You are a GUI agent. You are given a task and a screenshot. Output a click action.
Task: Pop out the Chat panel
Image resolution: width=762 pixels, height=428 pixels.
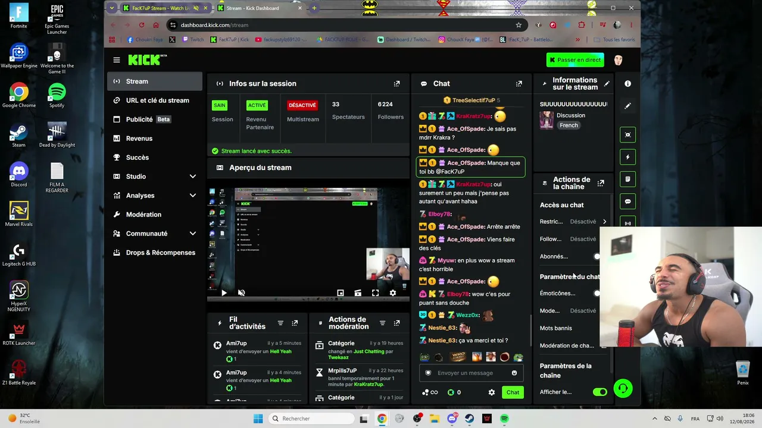[519, 84]
